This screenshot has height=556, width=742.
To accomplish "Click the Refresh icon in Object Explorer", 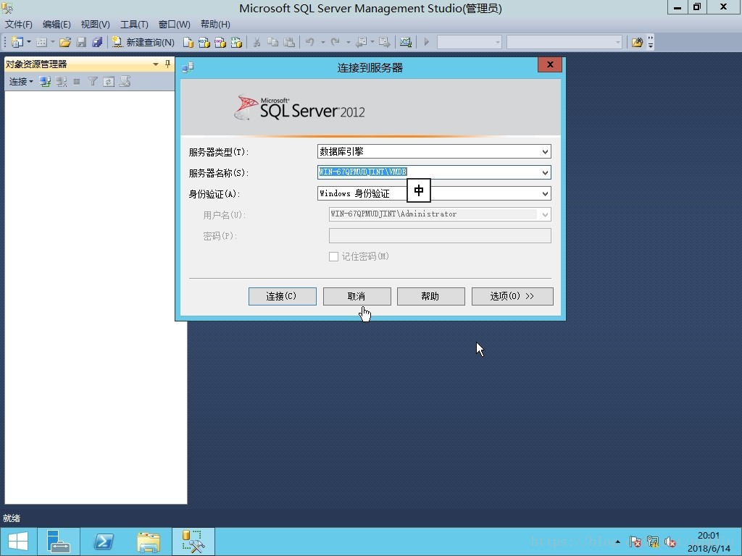I will point(109,81).
